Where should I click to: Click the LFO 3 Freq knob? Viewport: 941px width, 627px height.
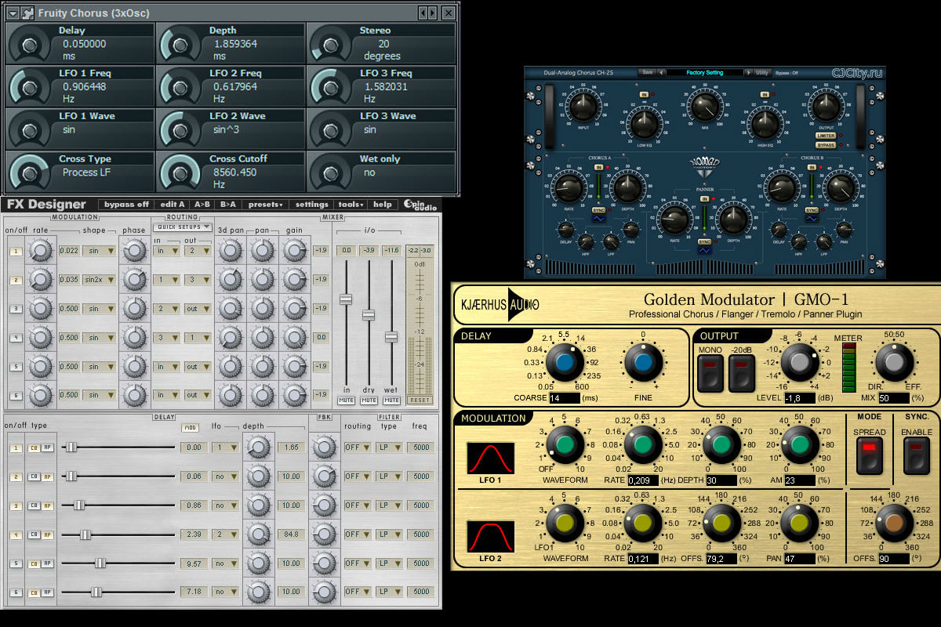pyautogui.click(x=330, y=87)
